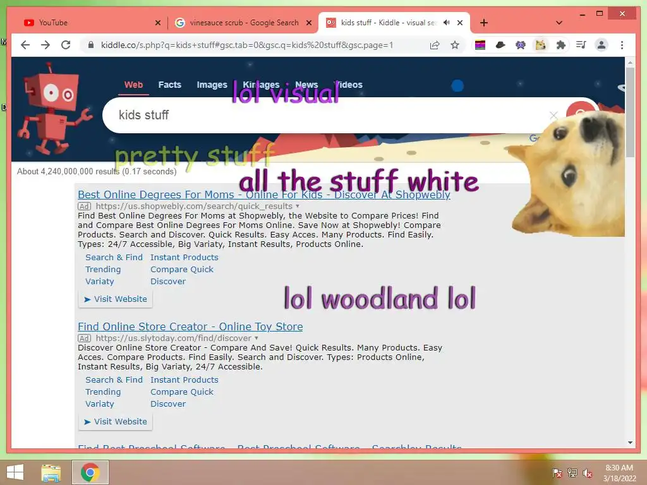Click Search & Find under slytoday ad
Viewport: 647px width, 485px height.
pyautogui.click(x=114, y=380)
